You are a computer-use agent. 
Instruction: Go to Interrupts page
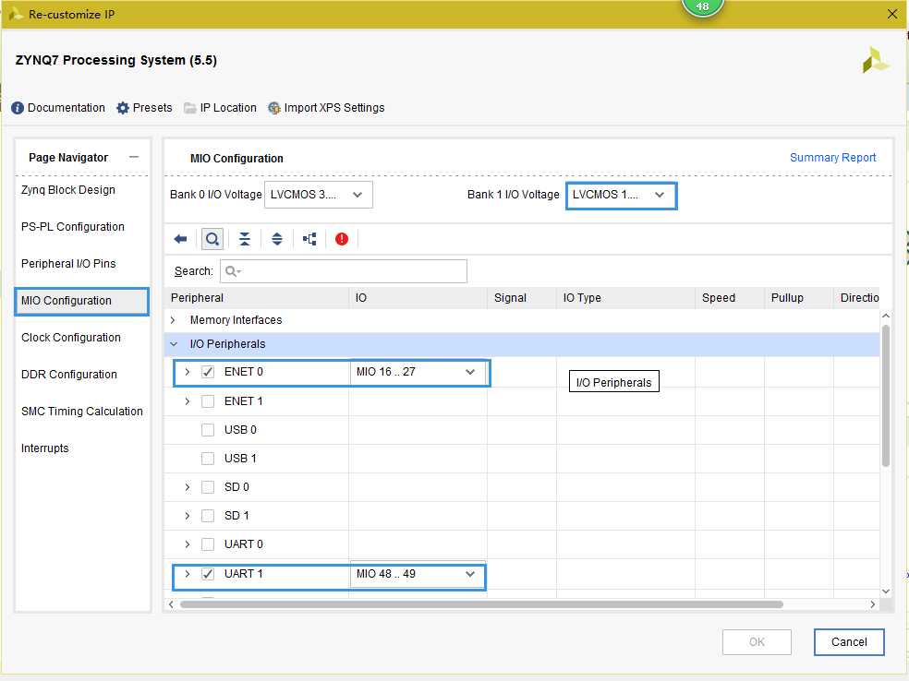pyautogui.click(x=44, y=448)
